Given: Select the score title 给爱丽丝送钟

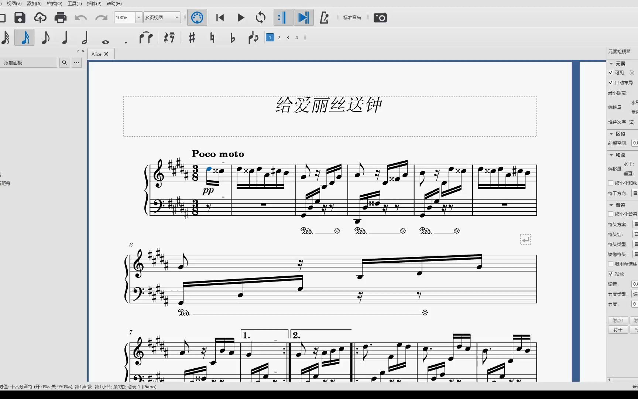Looking at the screenshot, I should click(x=329, y=105).
